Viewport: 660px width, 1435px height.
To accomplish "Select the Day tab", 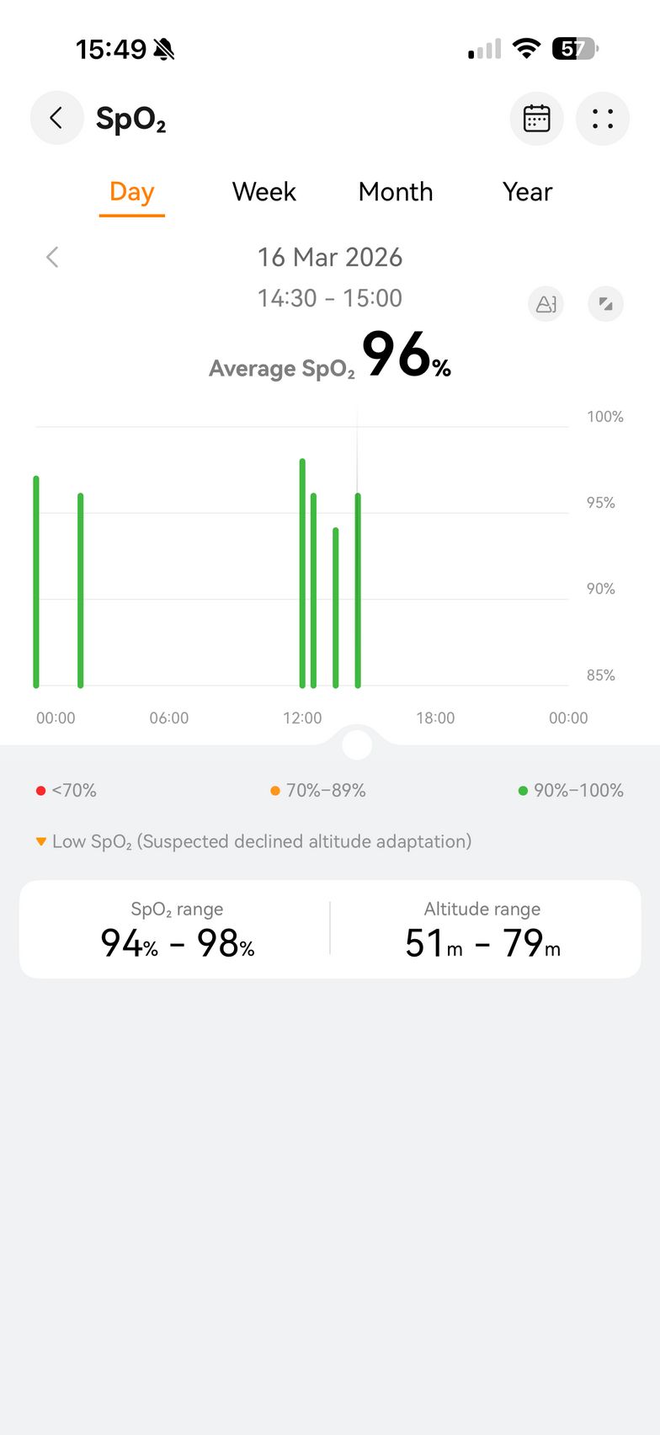I will tap(131, 192).
